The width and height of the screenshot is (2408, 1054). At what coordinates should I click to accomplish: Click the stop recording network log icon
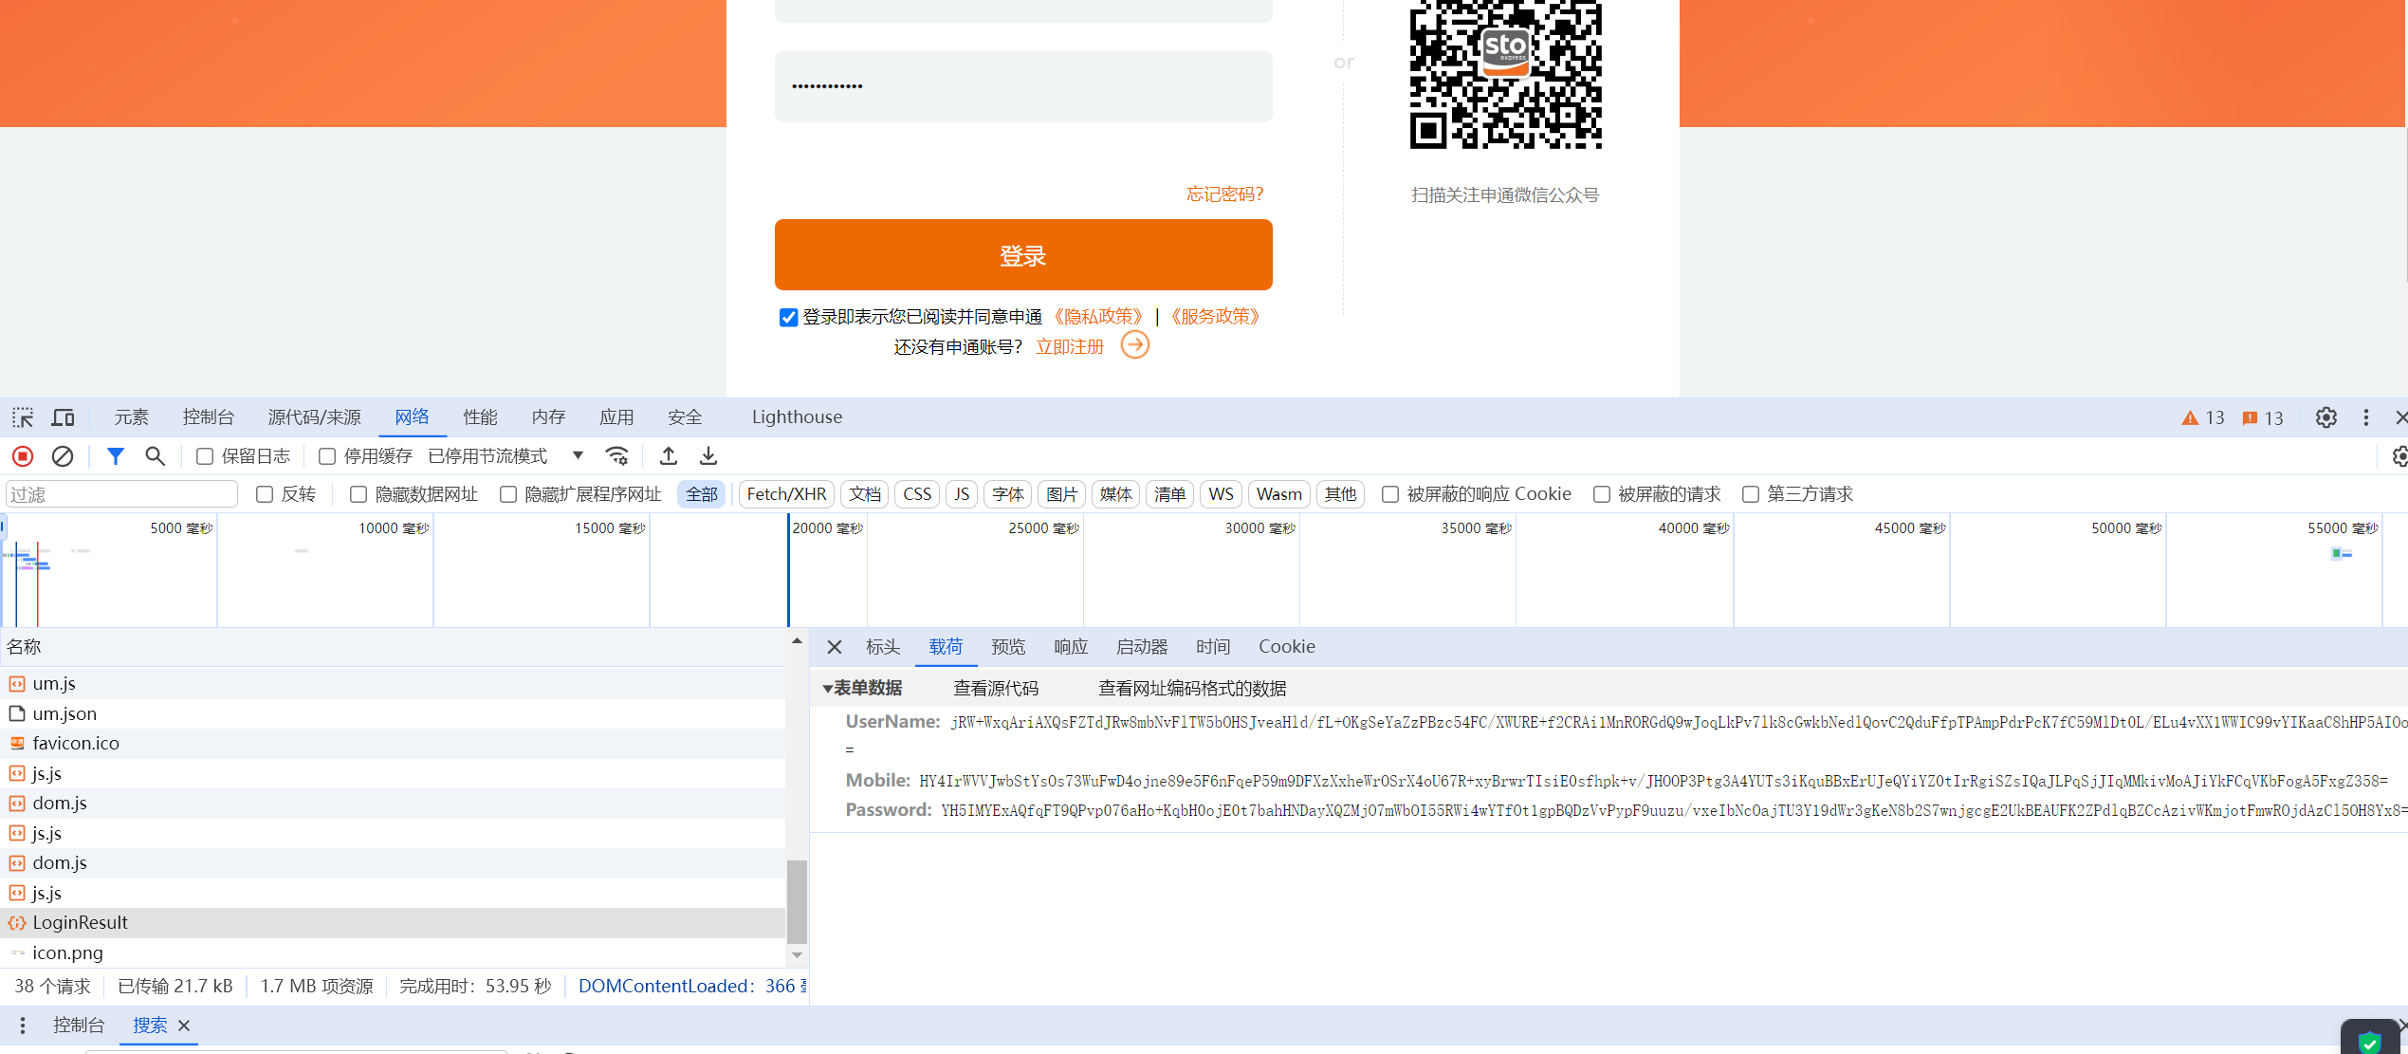click(23, 456)
